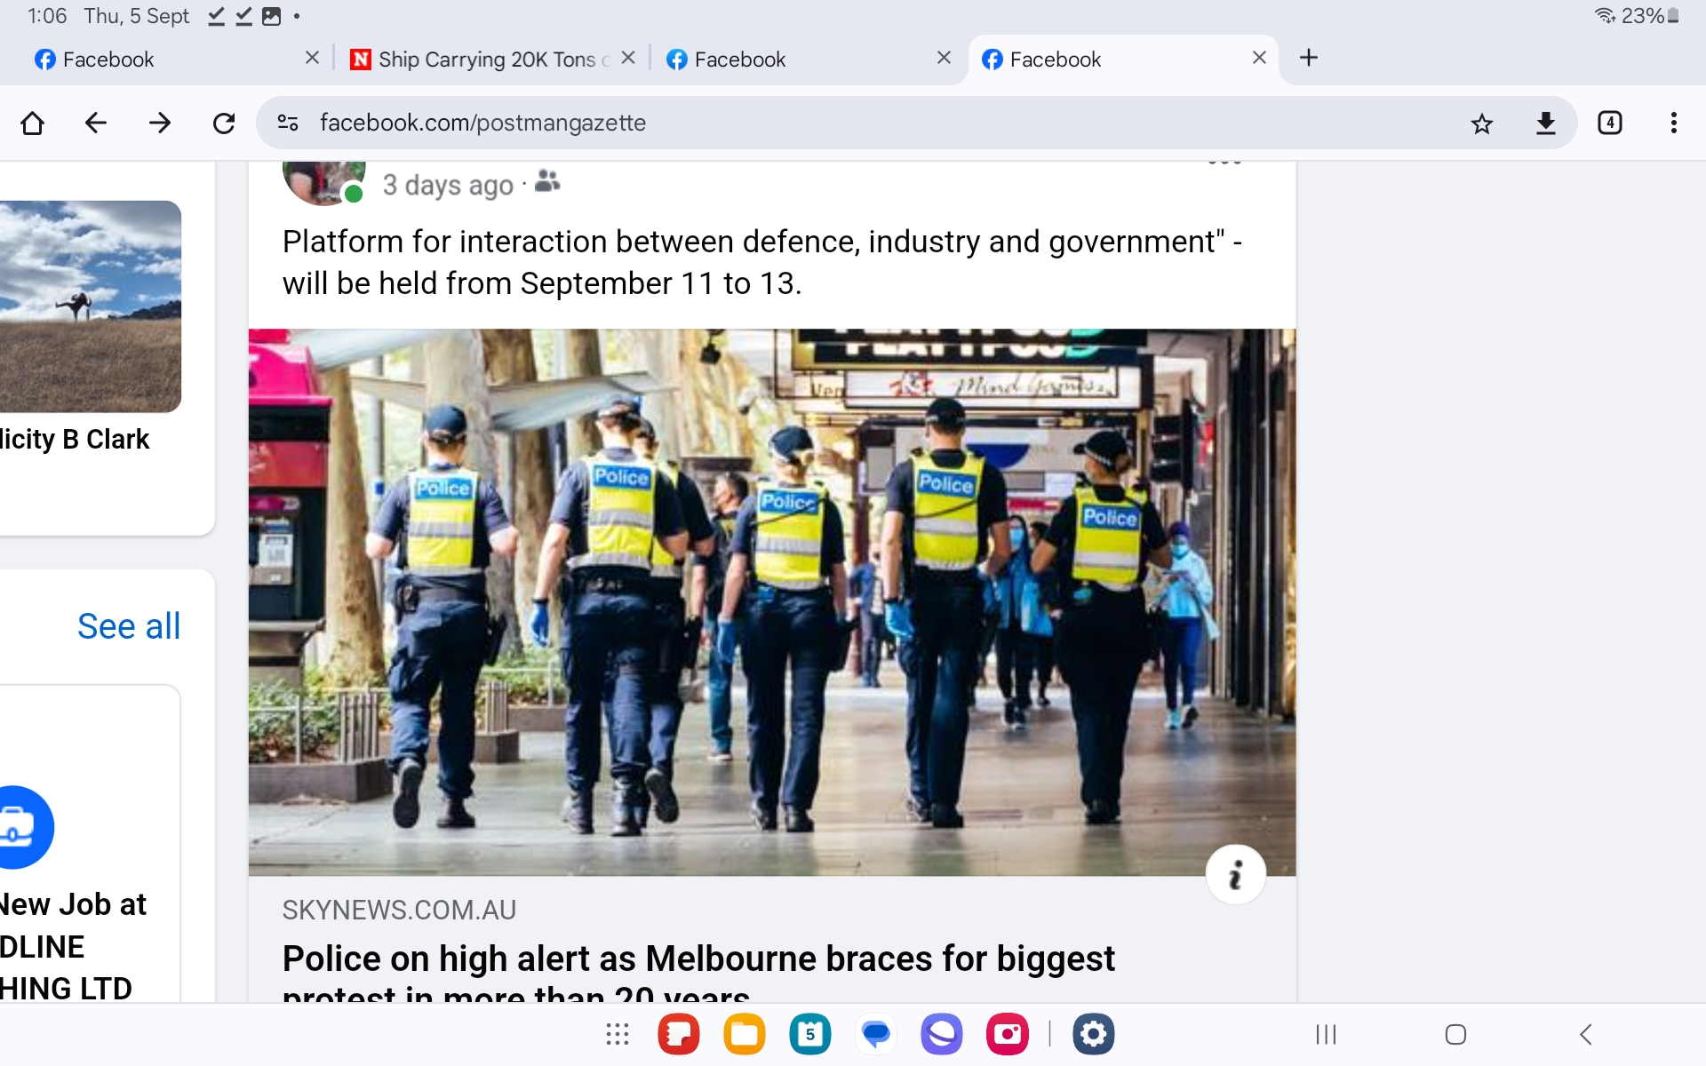Open the browser three-dot menu

(x=1673, y=123)
